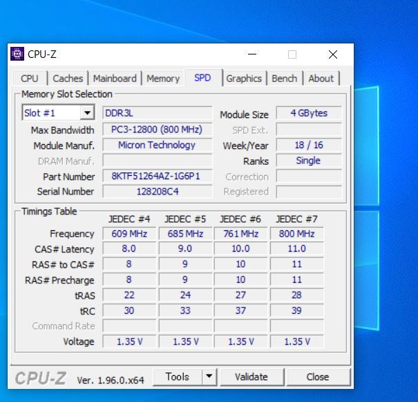This screenshot has width=418, height=402.
Task: Click tRAS value 28
Action: tap(296, 295)
